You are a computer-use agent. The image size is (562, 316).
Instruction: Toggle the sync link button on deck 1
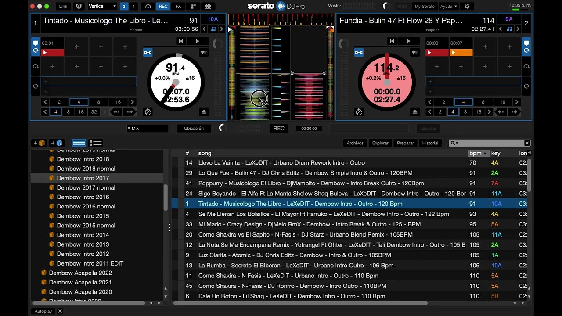pos(148,53)
